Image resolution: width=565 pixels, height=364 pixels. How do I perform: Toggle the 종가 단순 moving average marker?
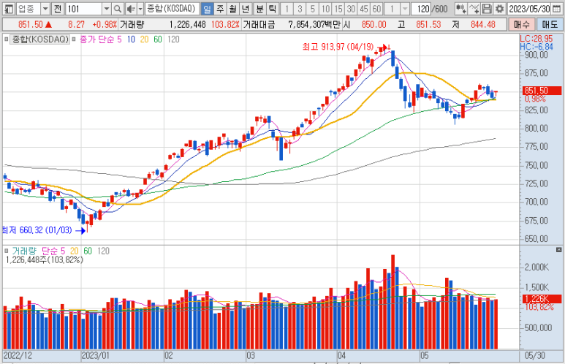pos(73,38)
